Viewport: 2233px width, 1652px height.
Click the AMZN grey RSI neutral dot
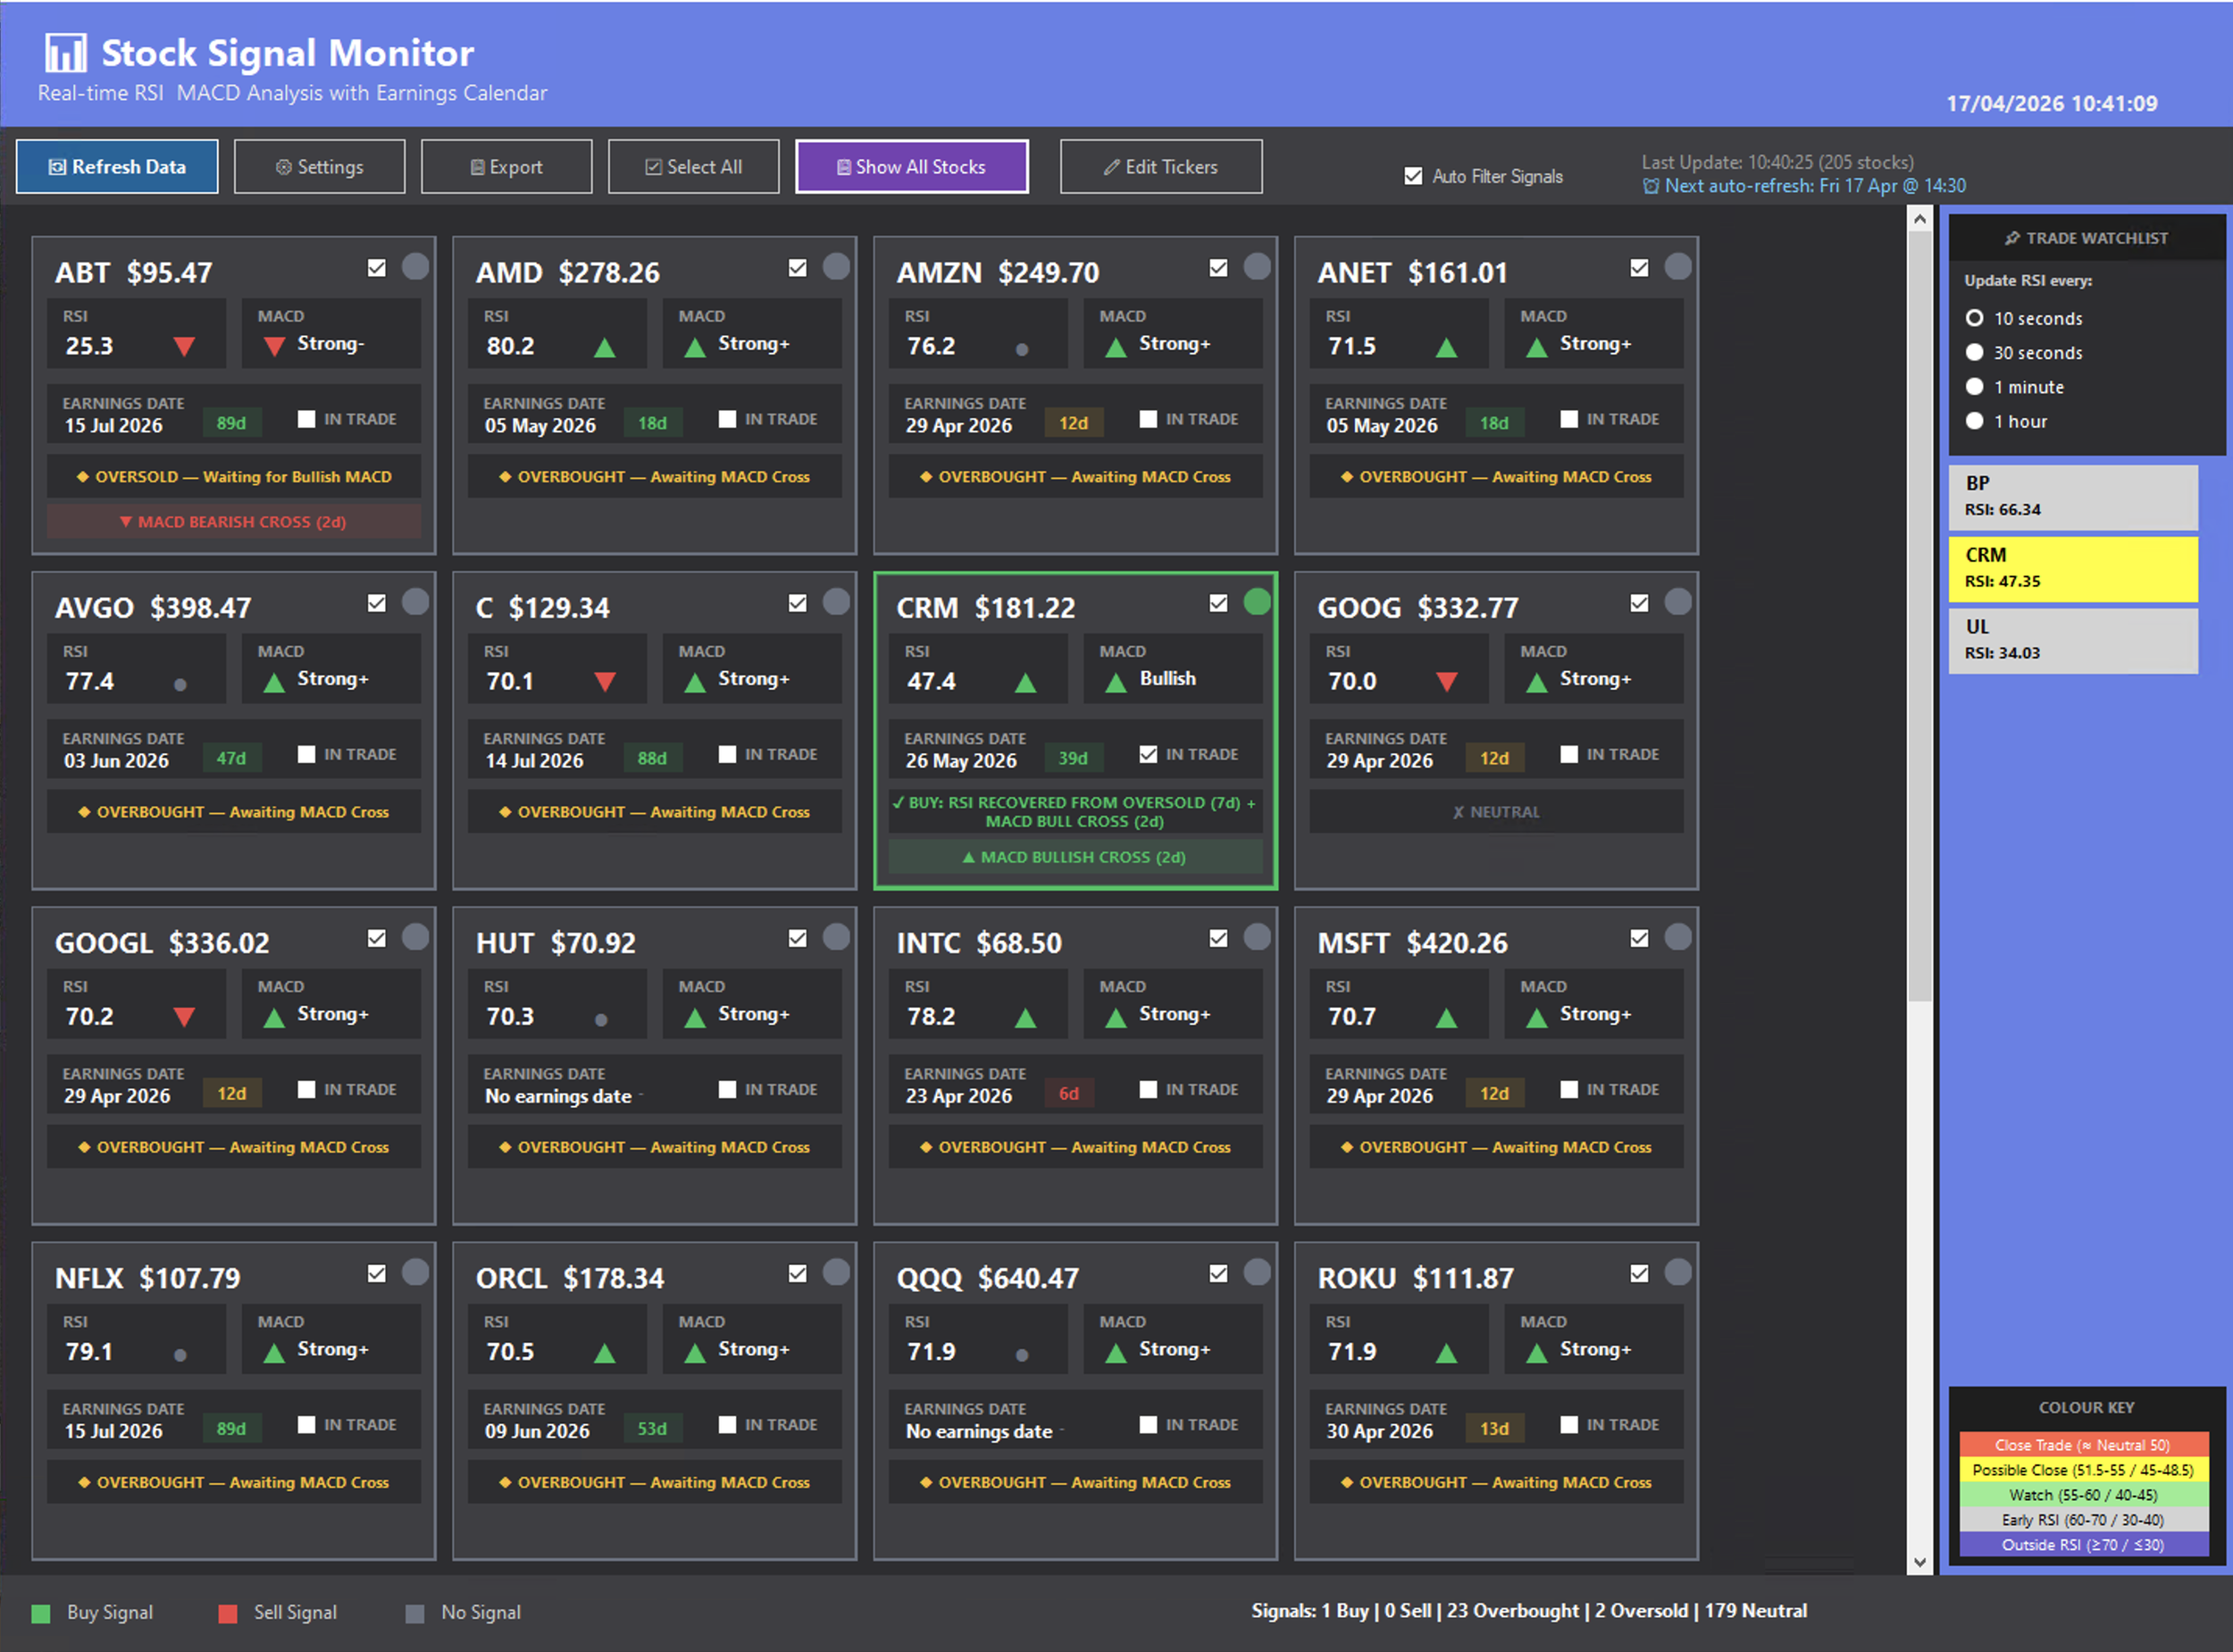pyautogui.click(x=1022, y=349)
